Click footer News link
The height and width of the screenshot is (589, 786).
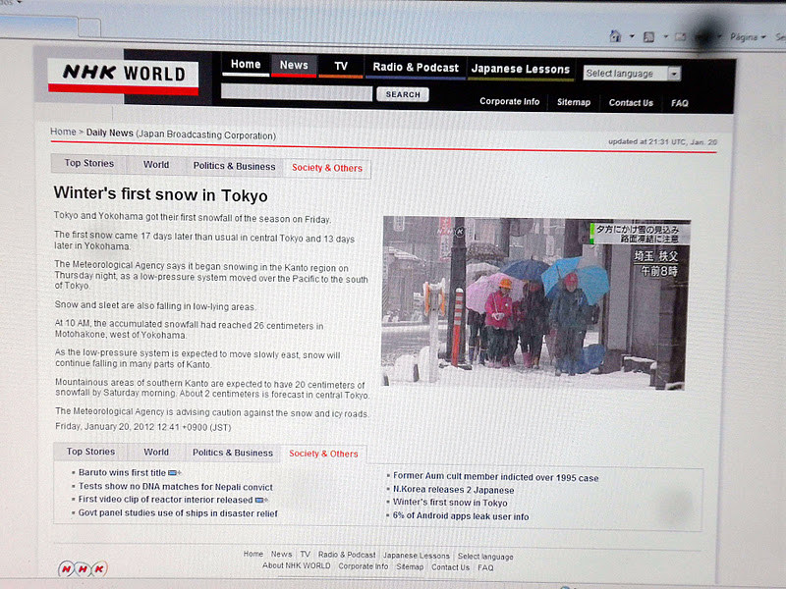tap(281, 554)
